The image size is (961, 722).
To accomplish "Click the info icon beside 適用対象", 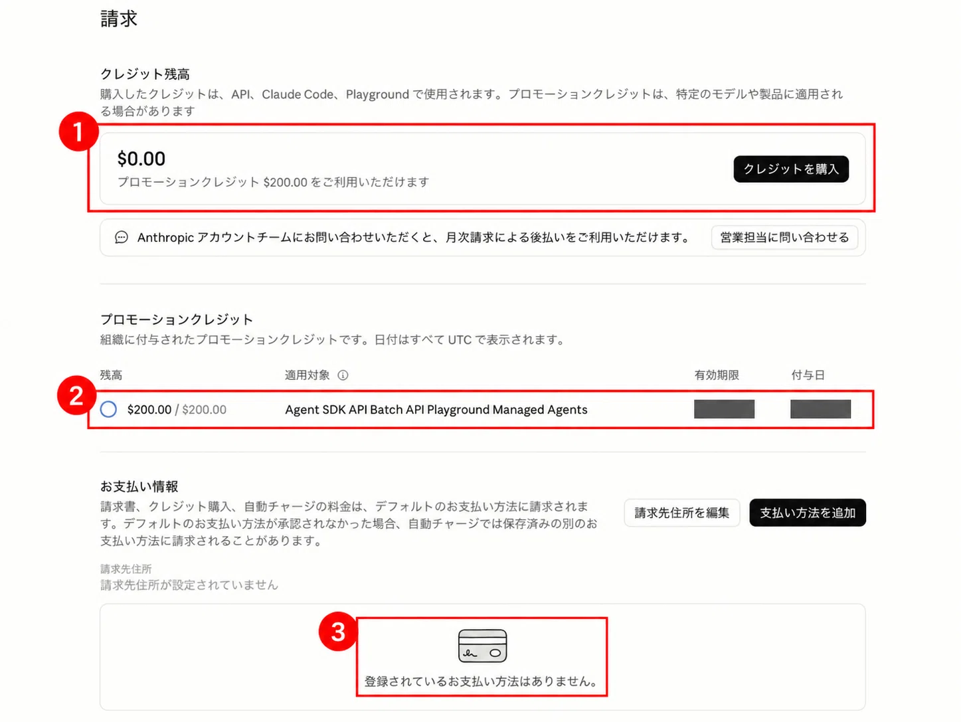I will [343, 375].
